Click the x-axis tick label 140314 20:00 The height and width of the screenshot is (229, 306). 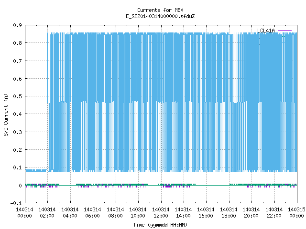point(251,213)
